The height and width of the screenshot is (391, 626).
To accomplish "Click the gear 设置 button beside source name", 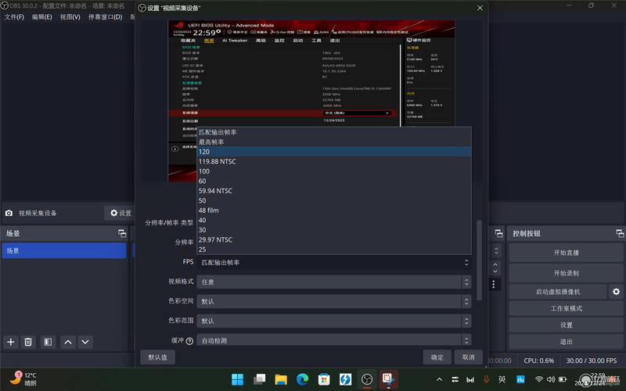I will click(121, 213).
